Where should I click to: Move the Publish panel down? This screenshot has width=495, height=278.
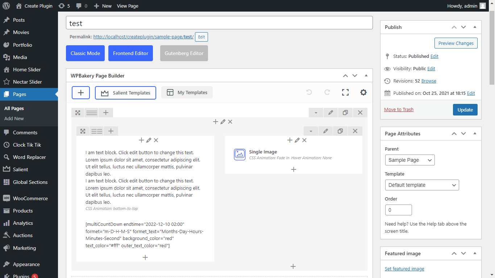coord(463,27)
